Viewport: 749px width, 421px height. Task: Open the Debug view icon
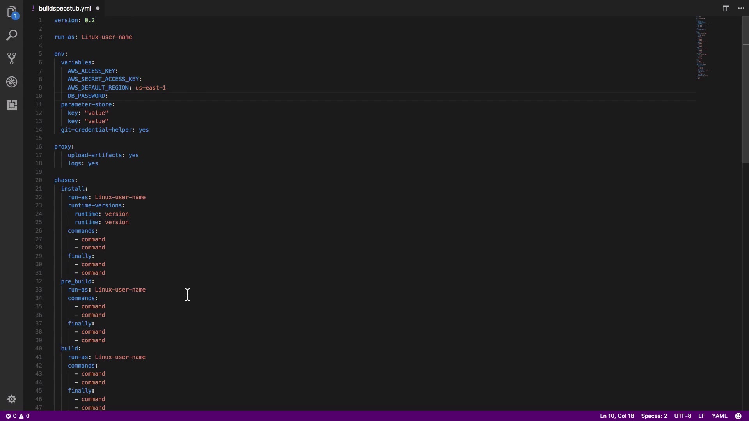[x=12, y=82]
